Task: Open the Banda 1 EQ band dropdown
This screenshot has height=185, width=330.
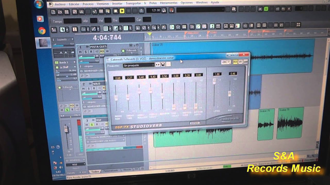Action: click(x=65, y=62)
